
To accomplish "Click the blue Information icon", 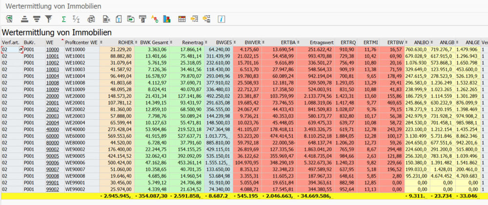I will coord(221,20).
